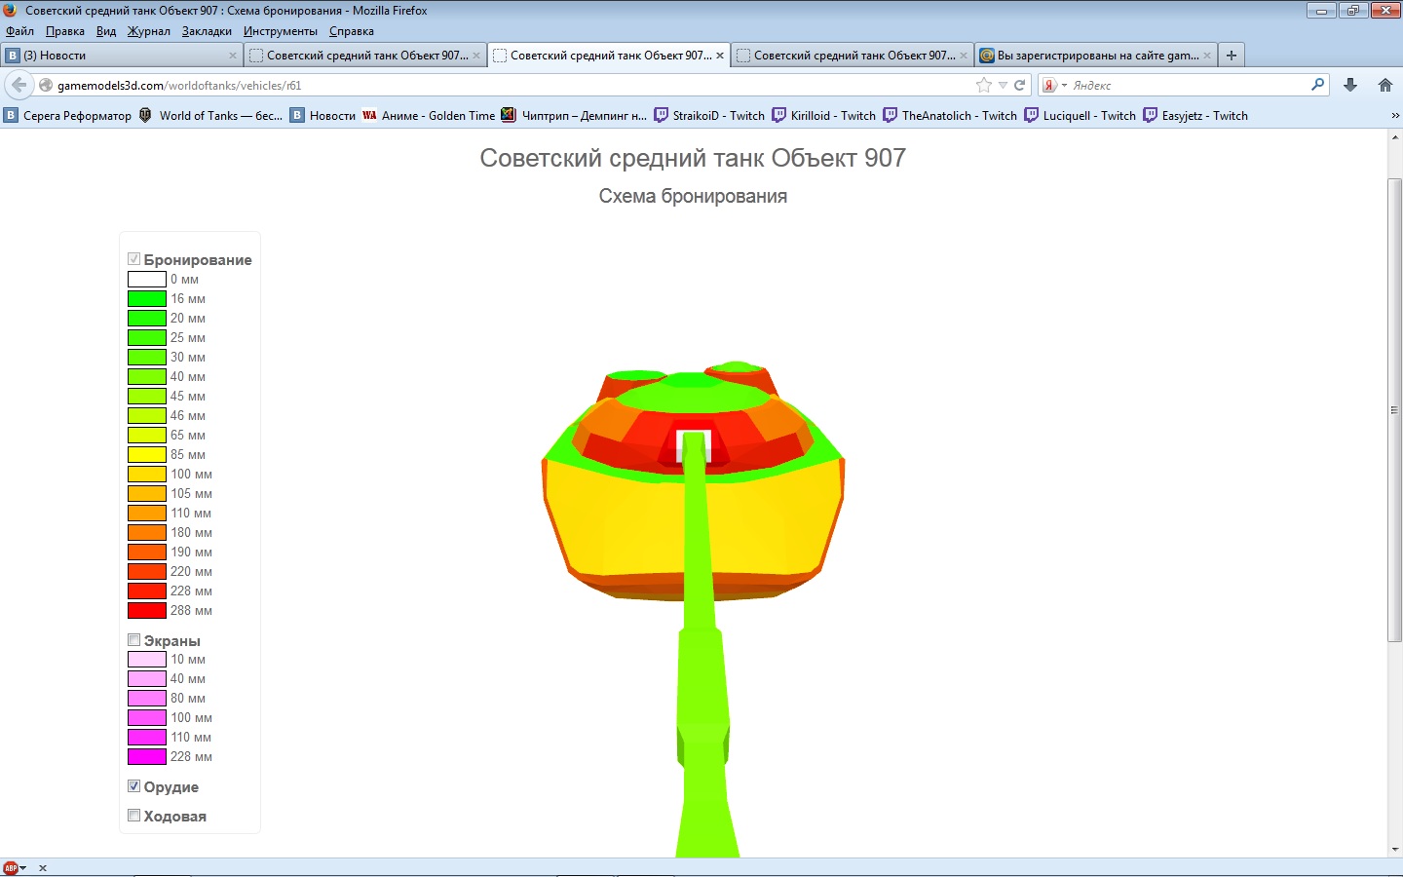The height and width of the screenshot is (877, 1403).
Task: Bookmark this page with the star icon
Action: (984, 85)
